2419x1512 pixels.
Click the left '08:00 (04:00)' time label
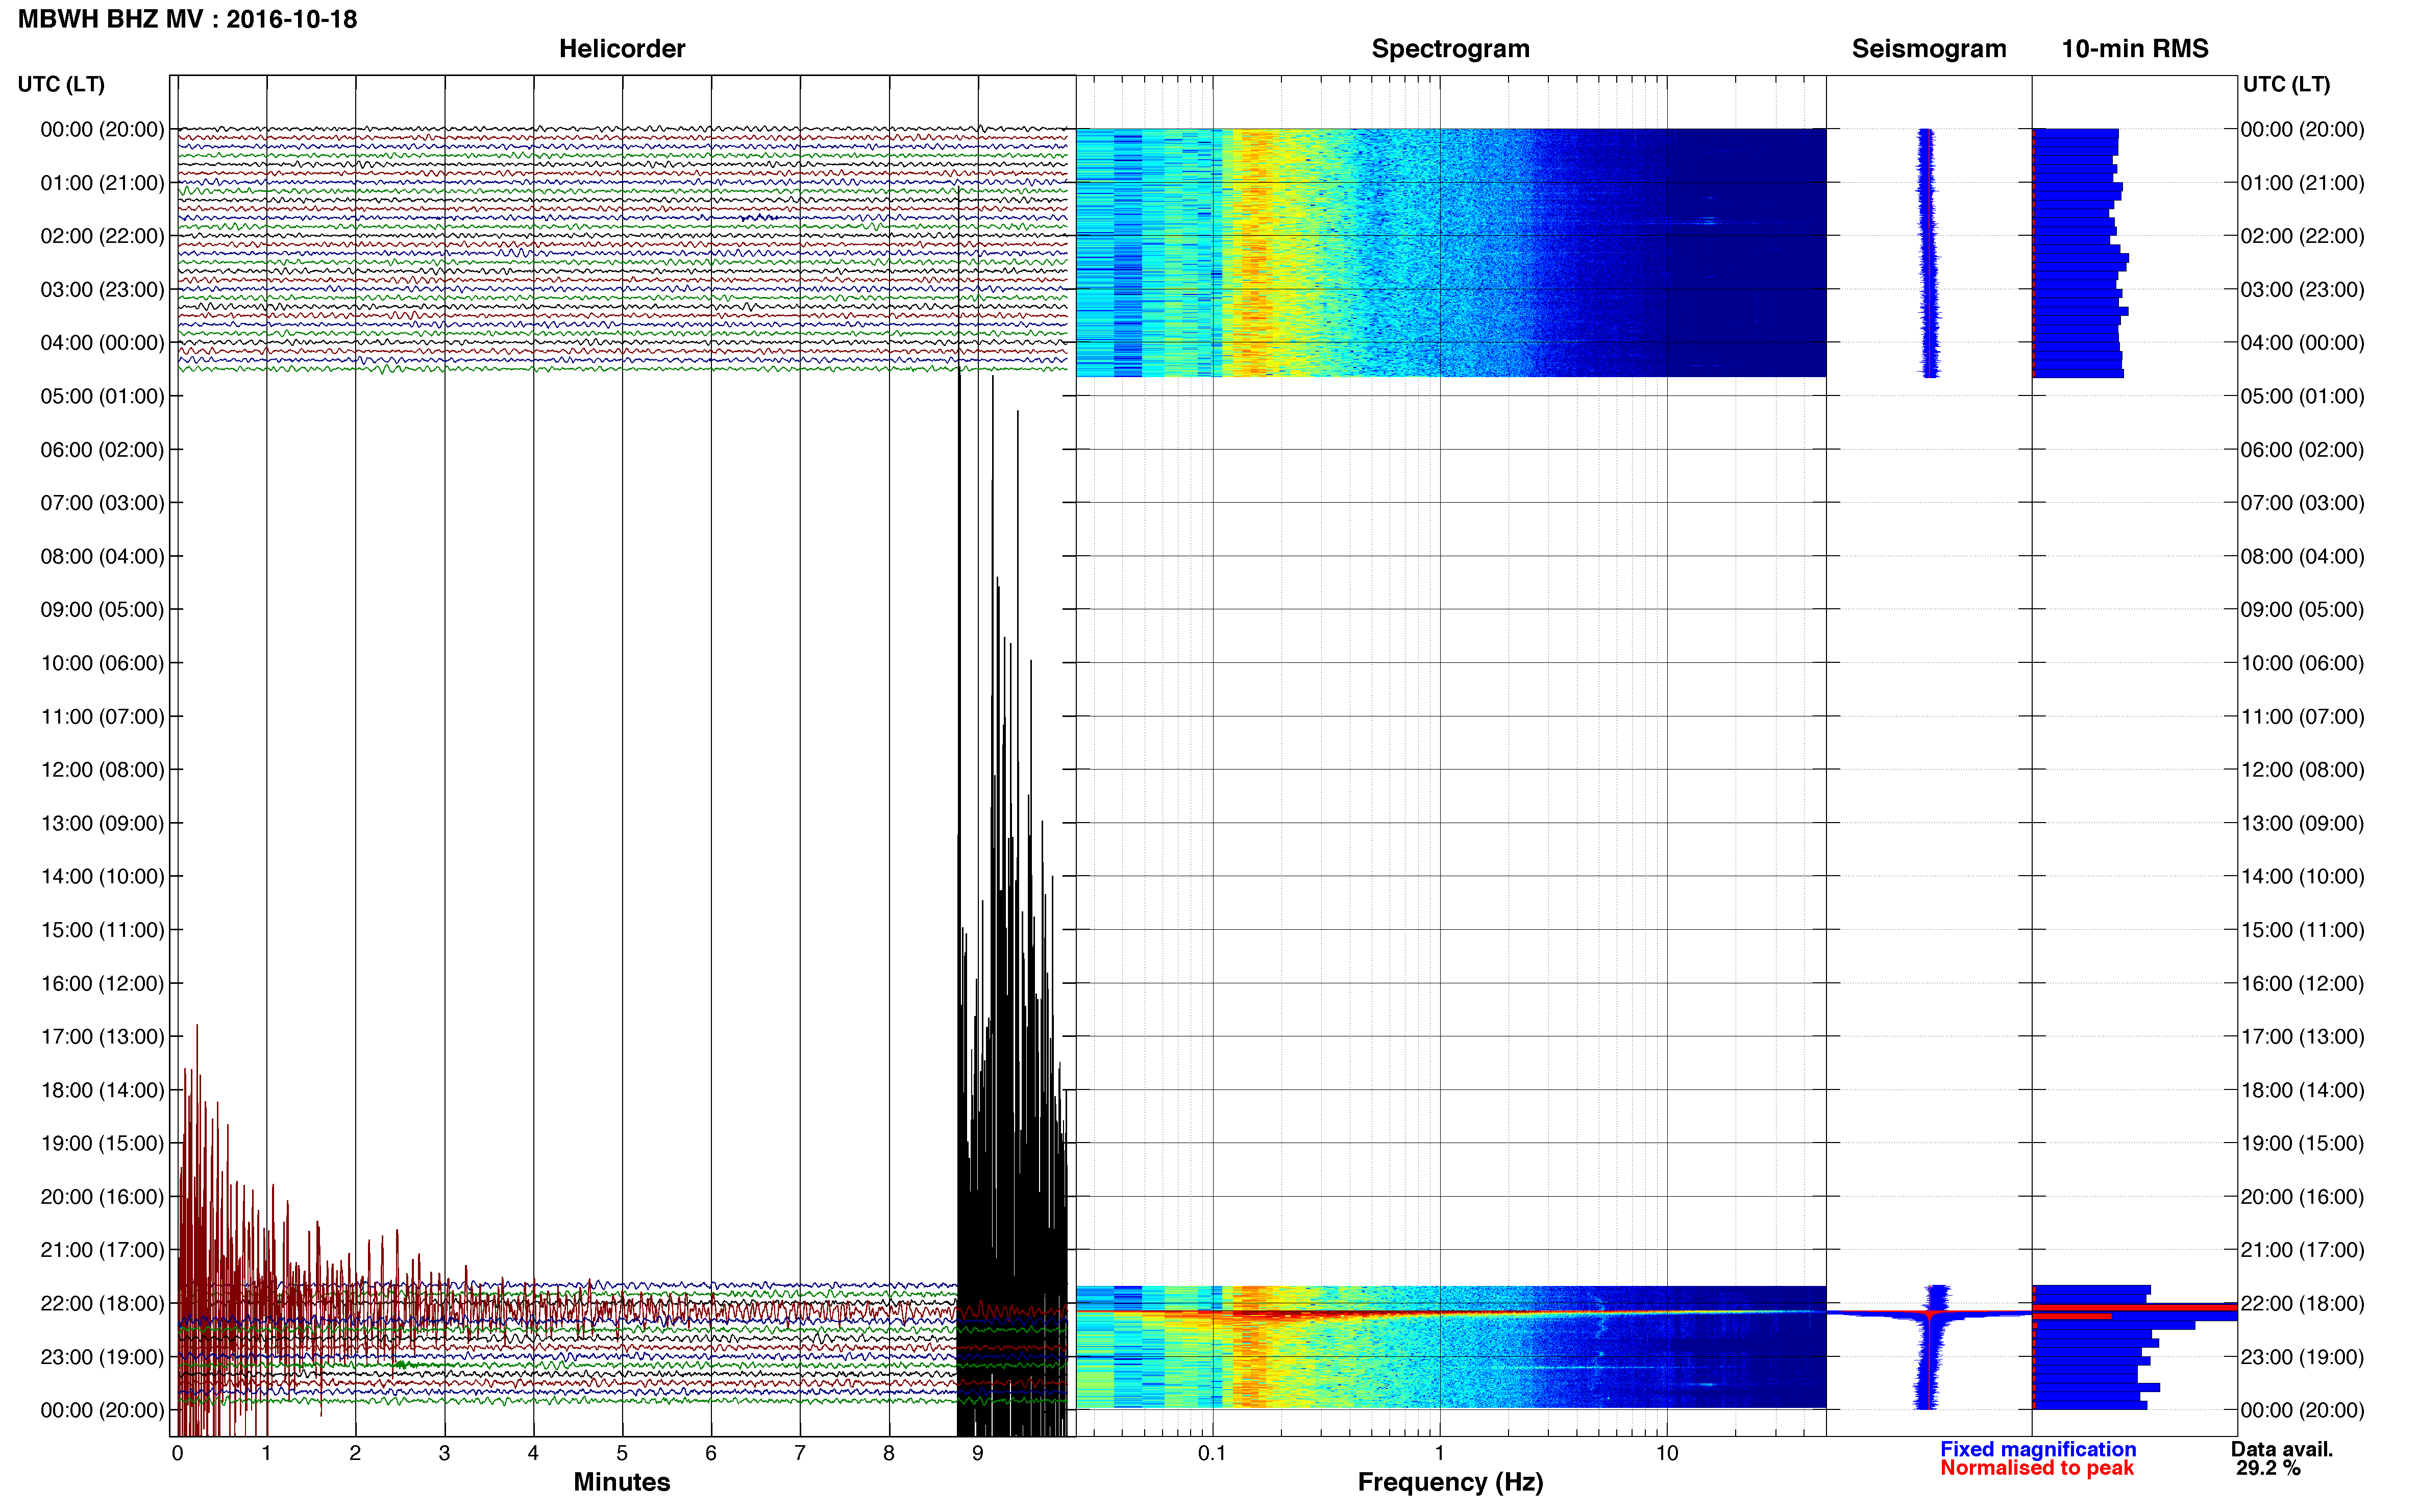point(102,556)
